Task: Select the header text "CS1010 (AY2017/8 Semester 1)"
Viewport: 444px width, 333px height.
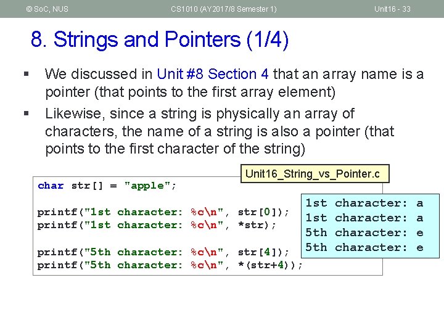Action: coord(224,9)
